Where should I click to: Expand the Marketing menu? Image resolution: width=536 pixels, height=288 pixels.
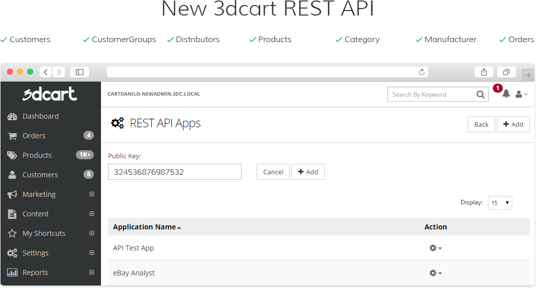tap(91, 194)
